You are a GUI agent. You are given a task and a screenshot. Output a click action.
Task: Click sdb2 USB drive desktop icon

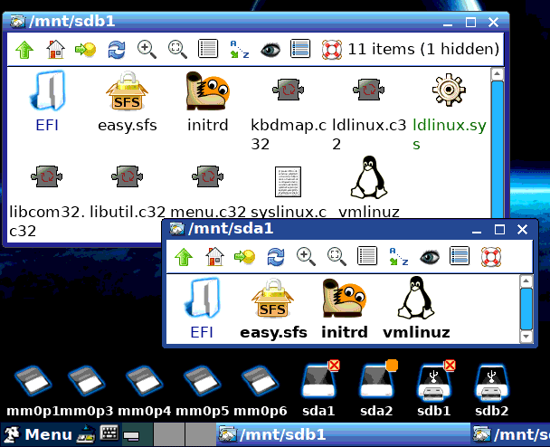click(x=492, y=389)
